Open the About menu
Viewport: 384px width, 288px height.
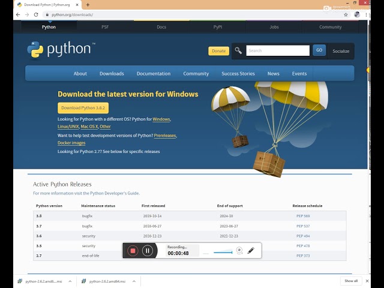click(x=80, y=73)
